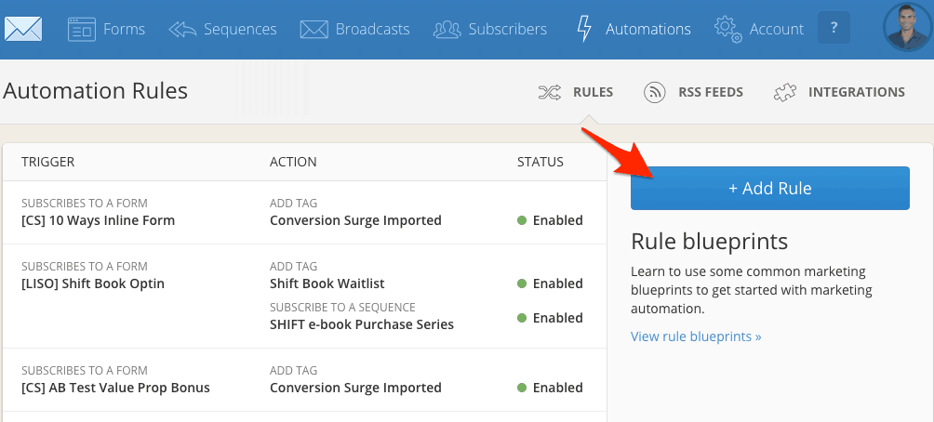Select the [LISO] Shift Book Optin trigger
934x422 pixels.
(93, 284)
